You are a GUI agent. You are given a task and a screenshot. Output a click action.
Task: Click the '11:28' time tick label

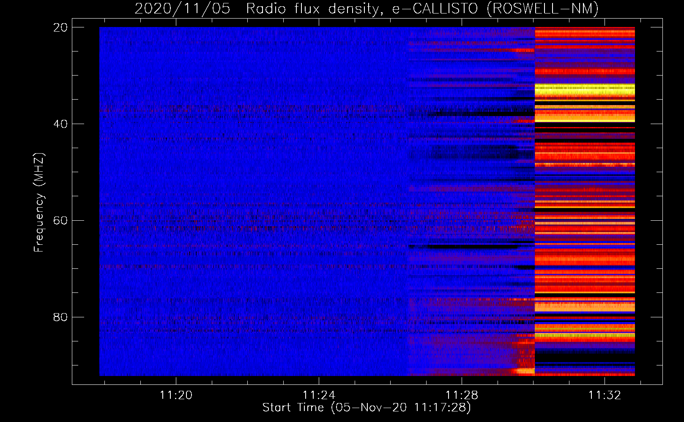coord(462,395)
